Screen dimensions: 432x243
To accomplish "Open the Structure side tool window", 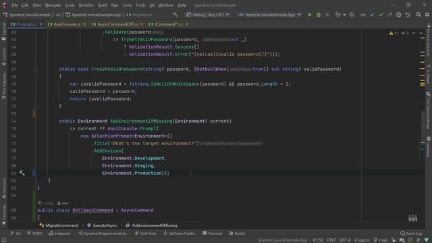I will click(x=3, y=188).
